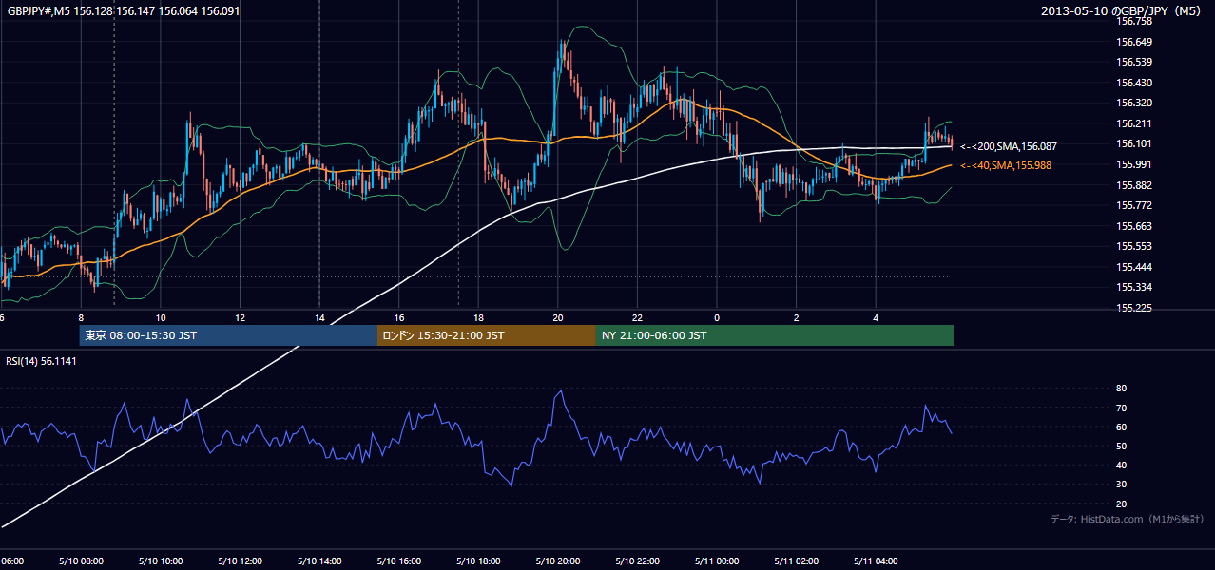The image size is (1215, 570).
Task: Select the 東京 08:00-15:30 JST session bar
Action: (x=228, y=335)
